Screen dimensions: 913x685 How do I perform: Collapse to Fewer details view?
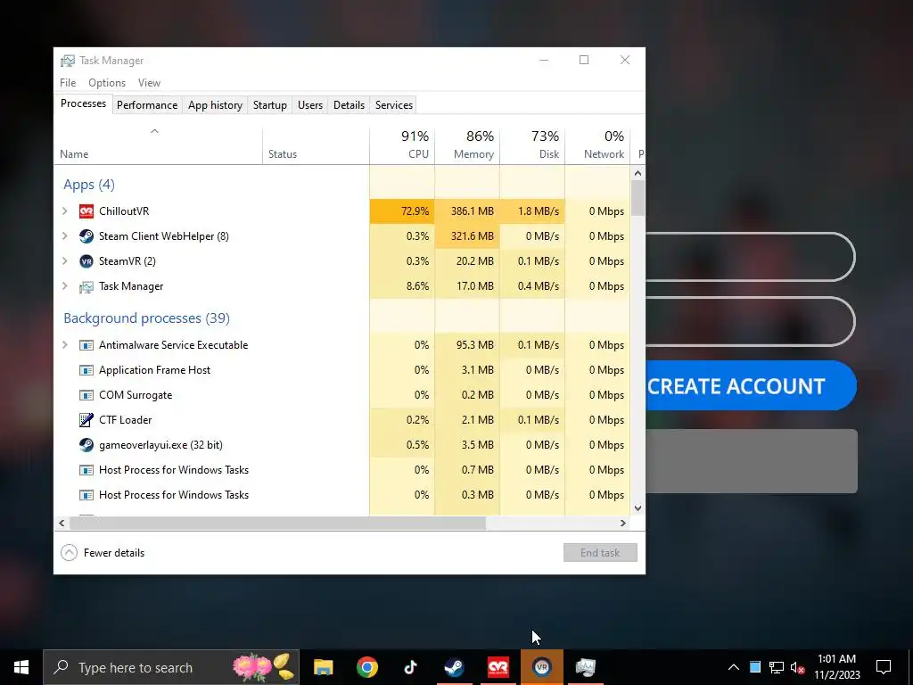point(103,553)
